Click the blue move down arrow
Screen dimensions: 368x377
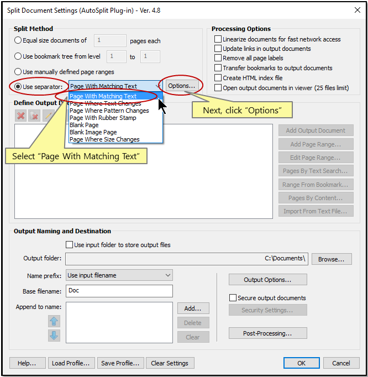(54, 336)
